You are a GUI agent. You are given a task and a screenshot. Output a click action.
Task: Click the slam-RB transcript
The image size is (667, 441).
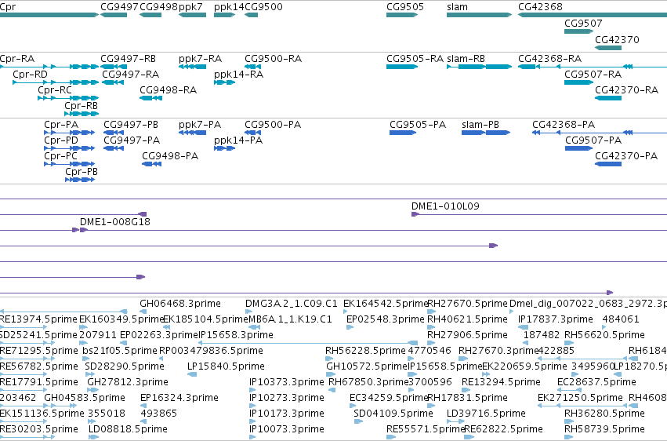479,67
